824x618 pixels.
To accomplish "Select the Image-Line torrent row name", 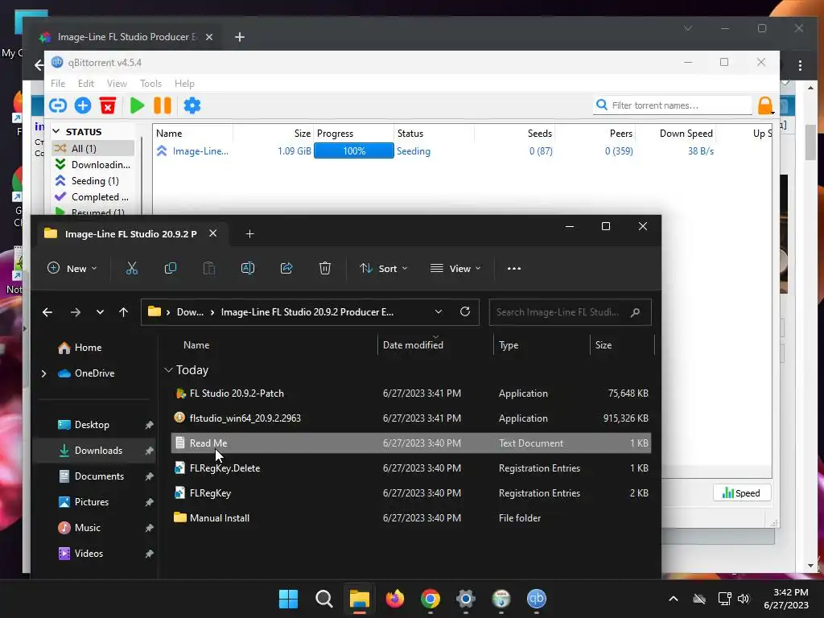I will [x=200, y=151].
